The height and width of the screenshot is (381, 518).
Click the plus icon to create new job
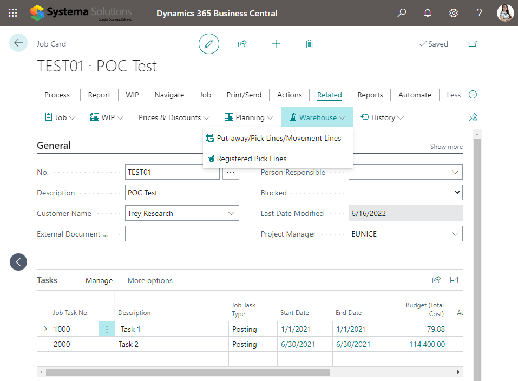[x=276, y=44]
